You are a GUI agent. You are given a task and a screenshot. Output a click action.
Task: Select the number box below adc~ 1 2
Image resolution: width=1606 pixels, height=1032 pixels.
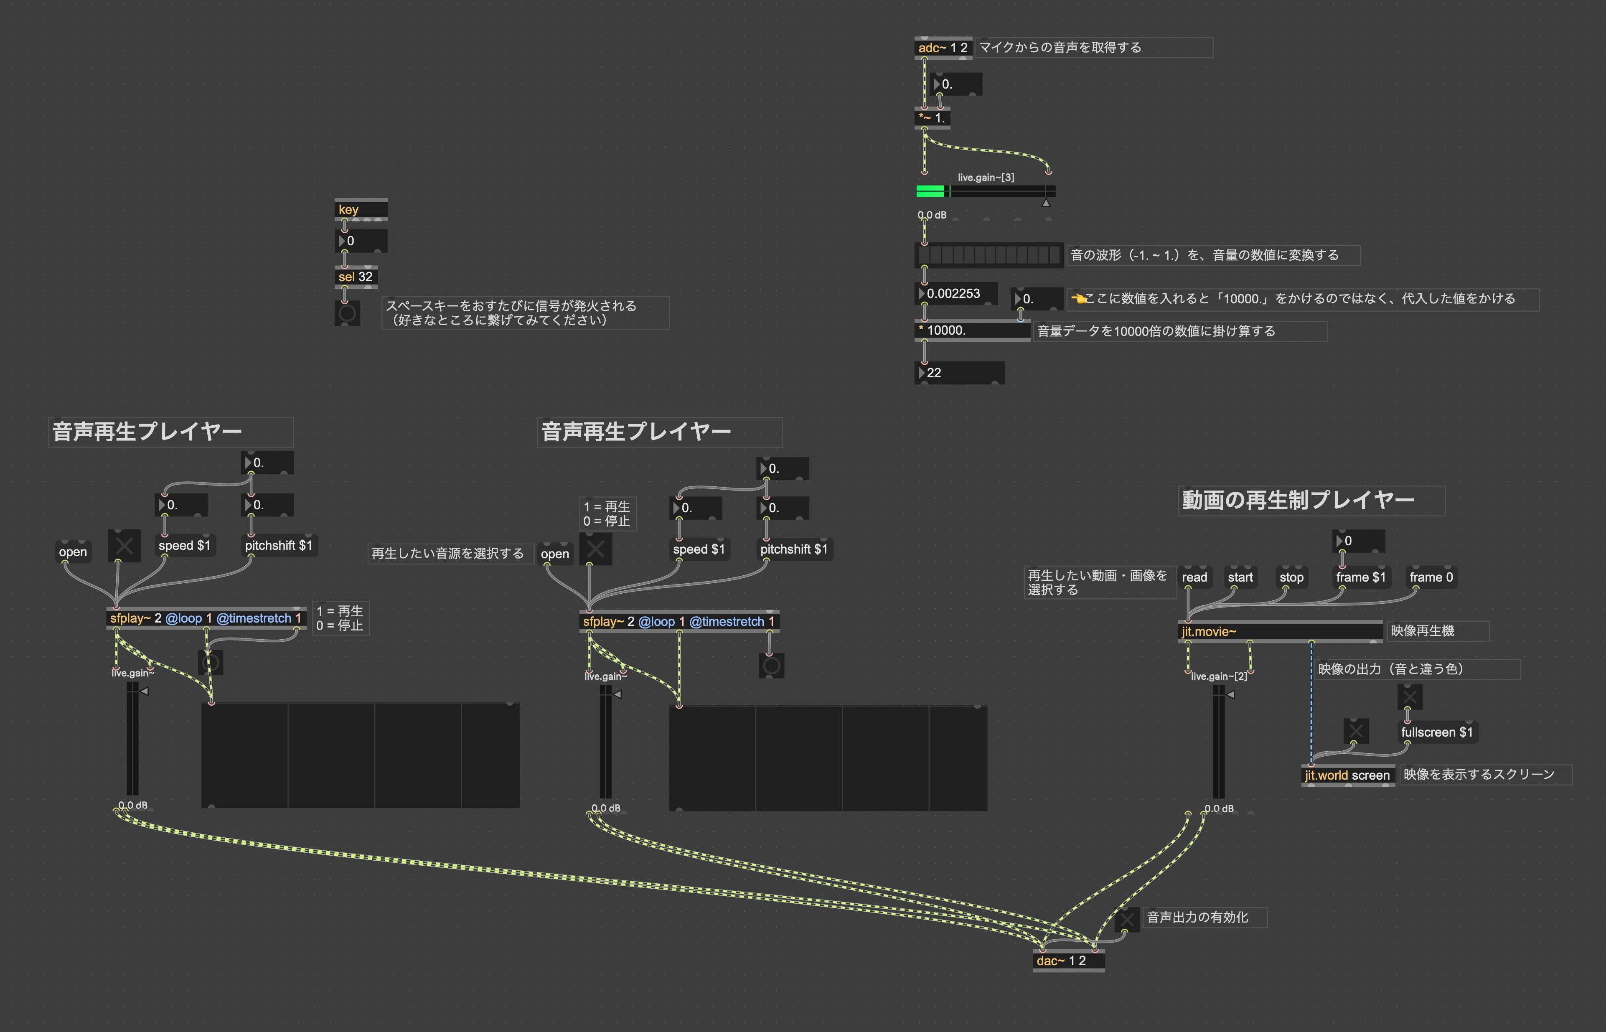tap(956, 84)
